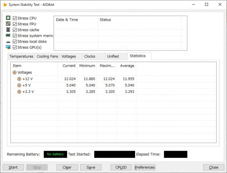Viewport: 227px width, 173px height.
Task: Click the +3.3 V minimum value 3.285
Action: pos(90,92)
